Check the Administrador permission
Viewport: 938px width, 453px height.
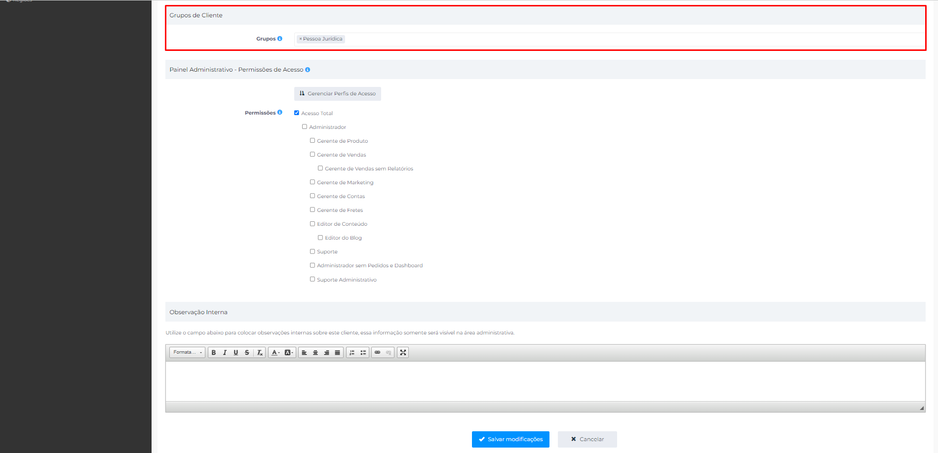pyautogui.click(x=305, y=126)
